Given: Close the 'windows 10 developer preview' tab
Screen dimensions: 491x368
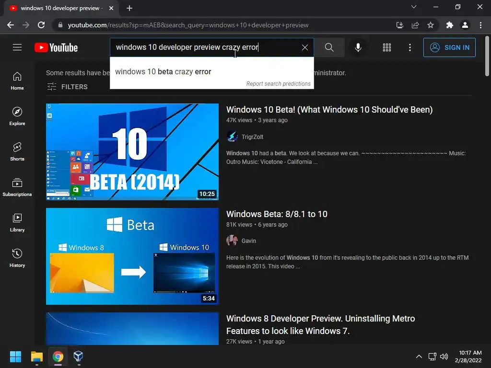Looking at the screenshot, I should point(111,8).
